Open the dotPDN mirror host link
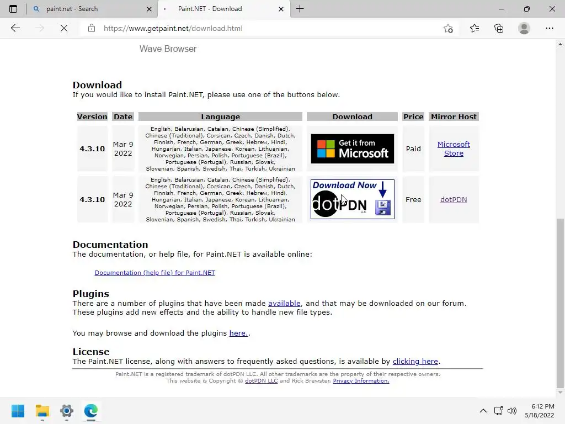The image size is (565, 424). click(x=454, y=199)
